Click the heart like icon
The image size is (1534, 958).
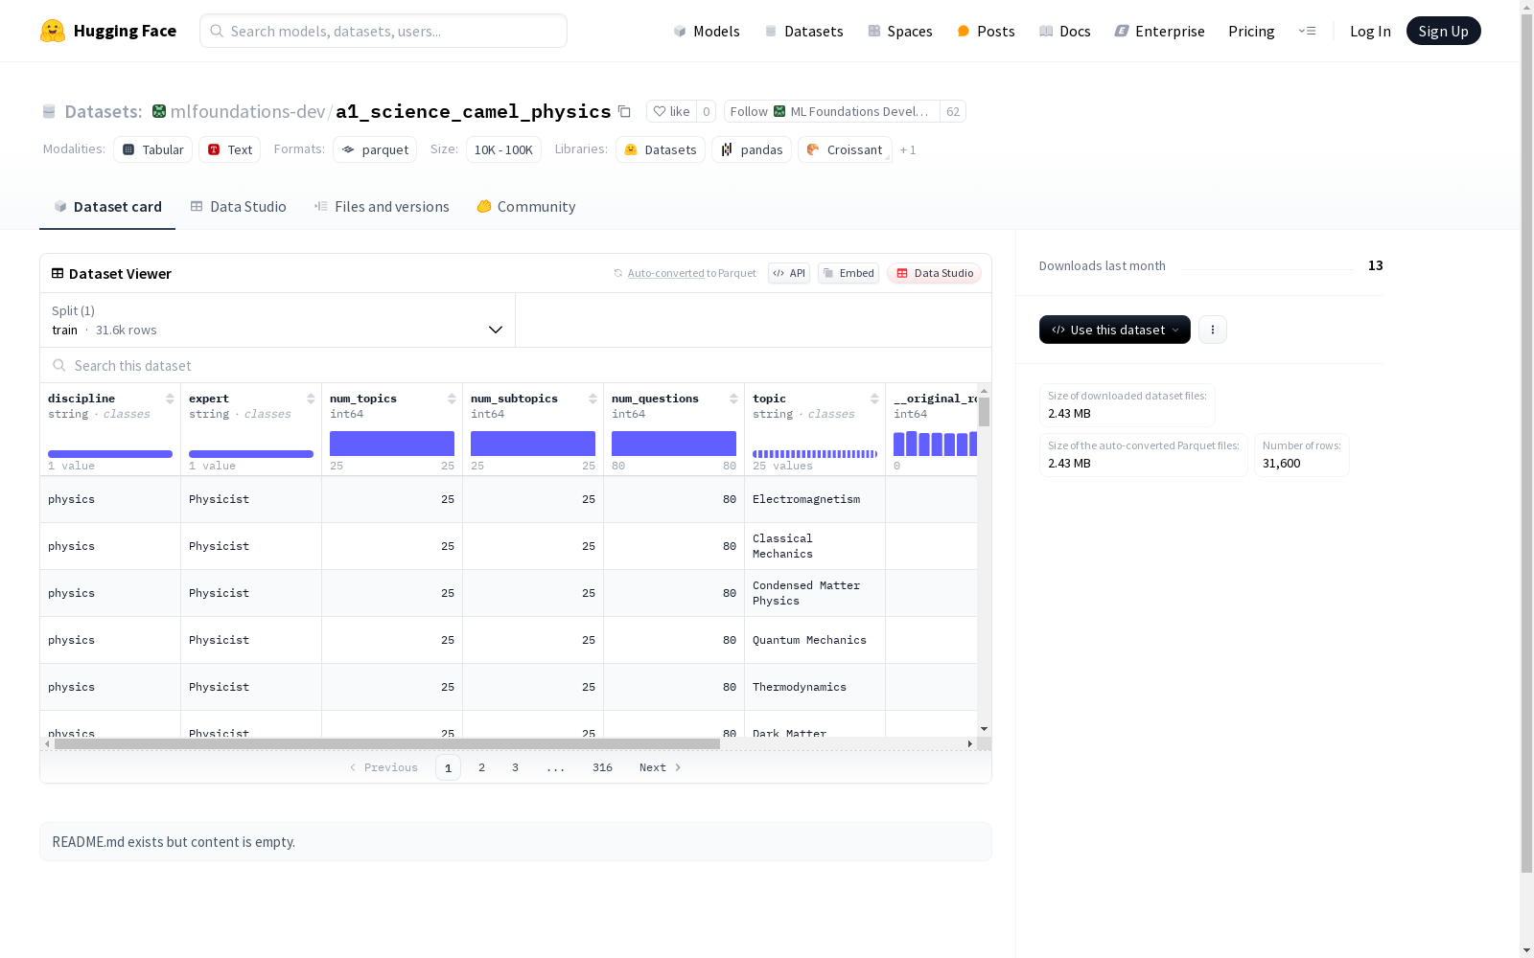659,111
